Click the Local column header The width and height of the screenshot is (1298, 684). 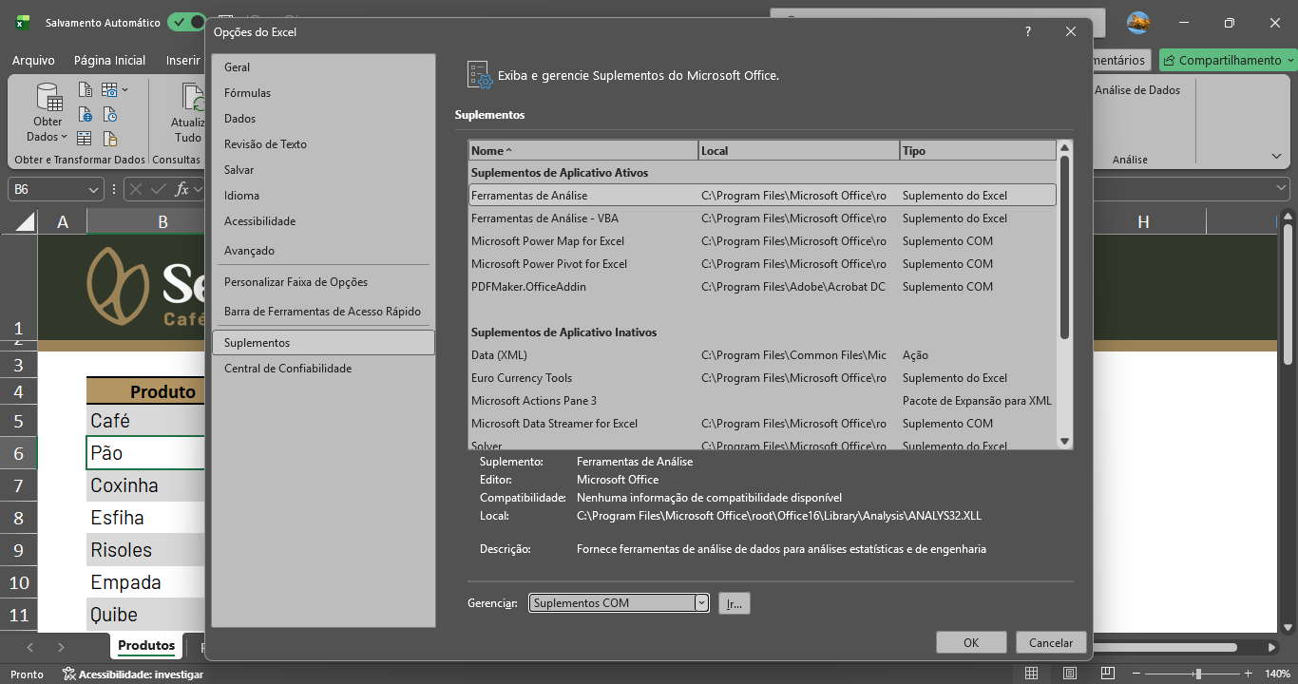799,151
